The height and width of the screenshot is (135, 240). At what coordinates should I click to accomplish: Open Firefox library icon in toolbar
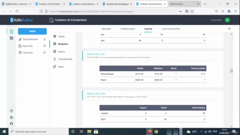[x=223, y=11]
